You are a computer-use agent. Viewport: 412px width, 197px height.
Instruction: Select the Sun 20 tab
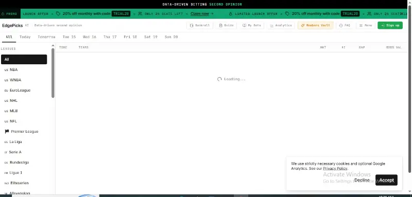[x=171, y=37]
